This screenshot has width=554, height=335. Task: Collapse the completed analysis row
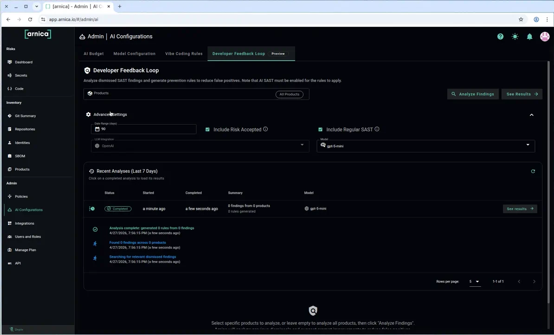tap(92, 209)
